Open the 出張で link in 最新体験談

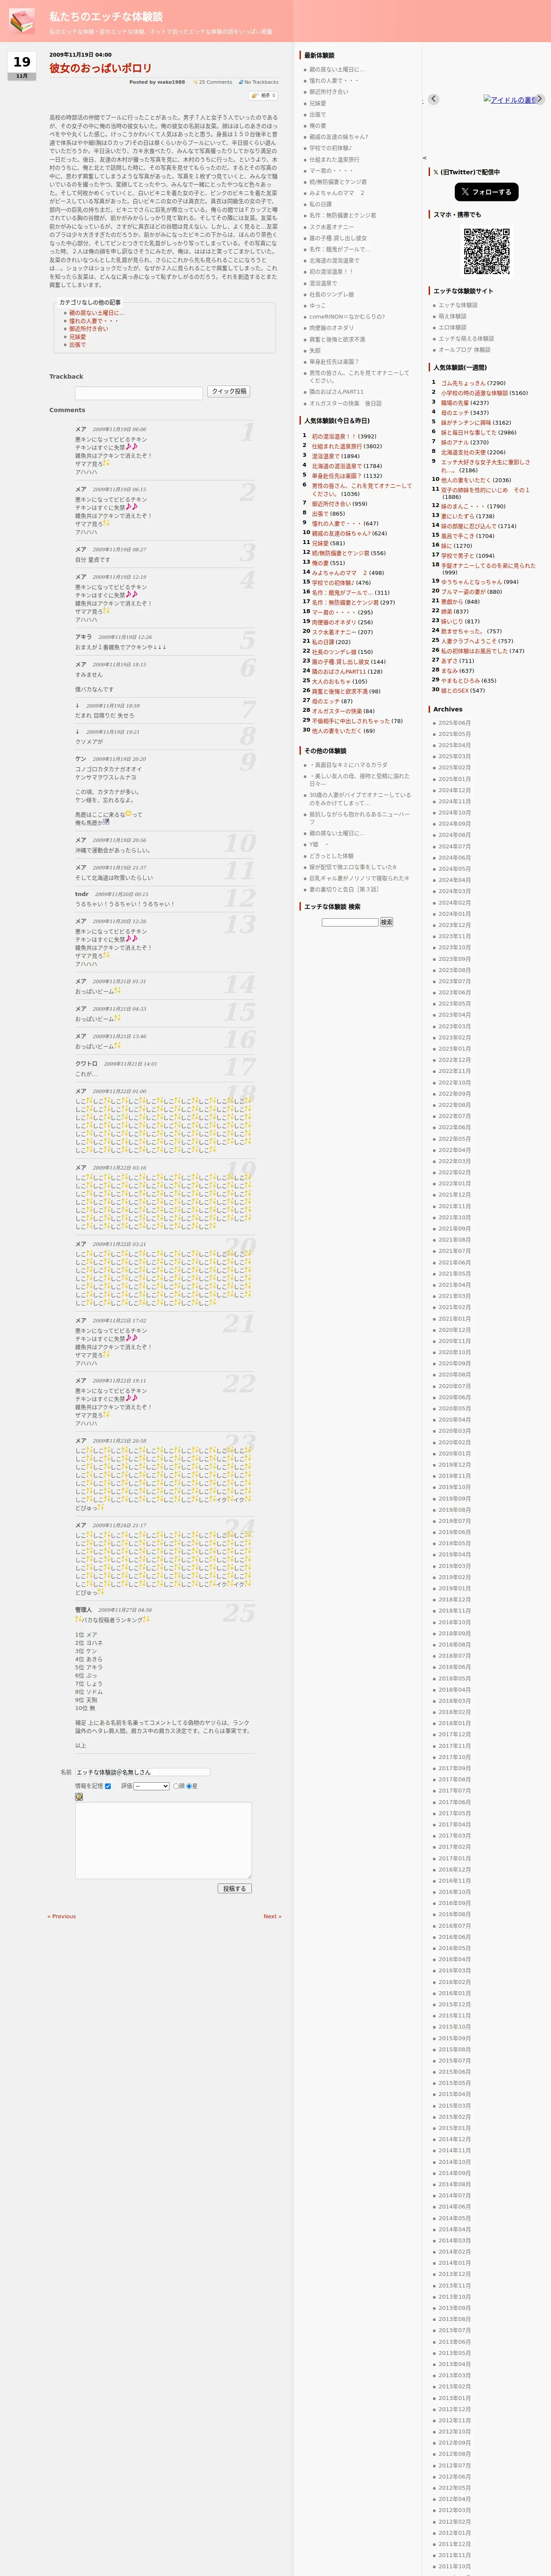click(x=317, y=114)
